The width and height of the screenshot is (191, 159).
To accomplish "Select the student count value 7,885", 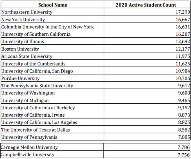I will [x=183, y=137].
